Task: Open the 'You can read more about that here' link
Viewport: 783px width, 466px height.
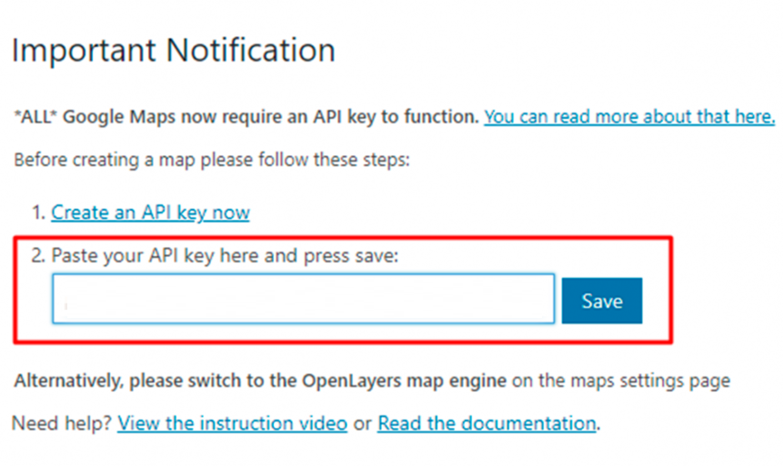Action: (x=629, y=117)
